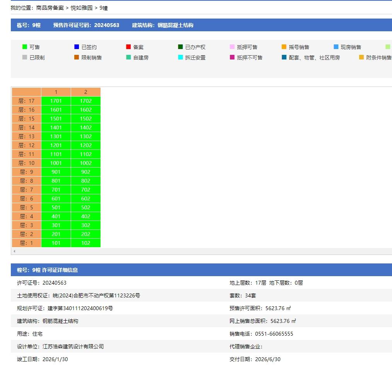Select unit 502
The height and width of the screenshot is (365, 392).
[x=86, y=207]
